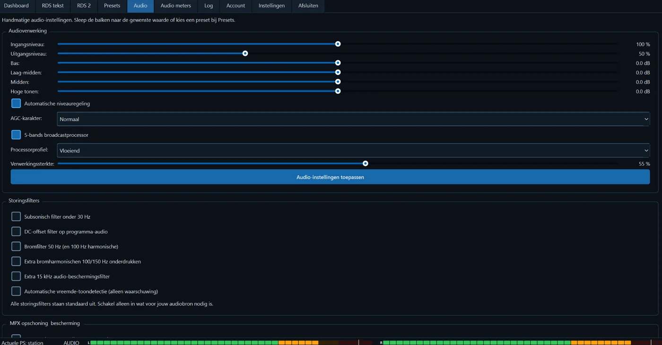
Task: Click the Midden slider handle
Action: (x=338, y=82)
